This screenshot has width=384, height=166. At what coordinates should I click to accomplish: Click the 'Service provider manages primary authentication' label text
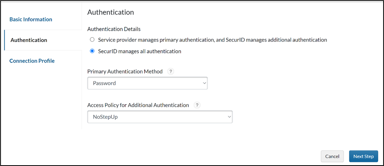[x=212, y=40]
